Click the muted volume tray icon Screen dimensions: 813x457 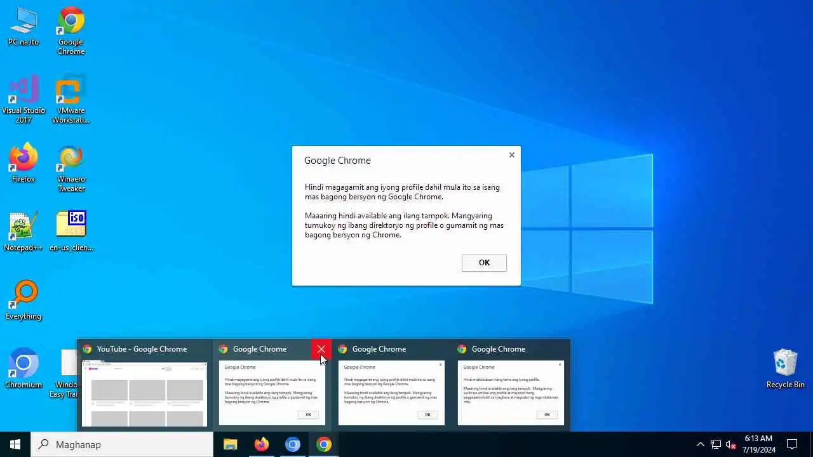tap(730, 444)
